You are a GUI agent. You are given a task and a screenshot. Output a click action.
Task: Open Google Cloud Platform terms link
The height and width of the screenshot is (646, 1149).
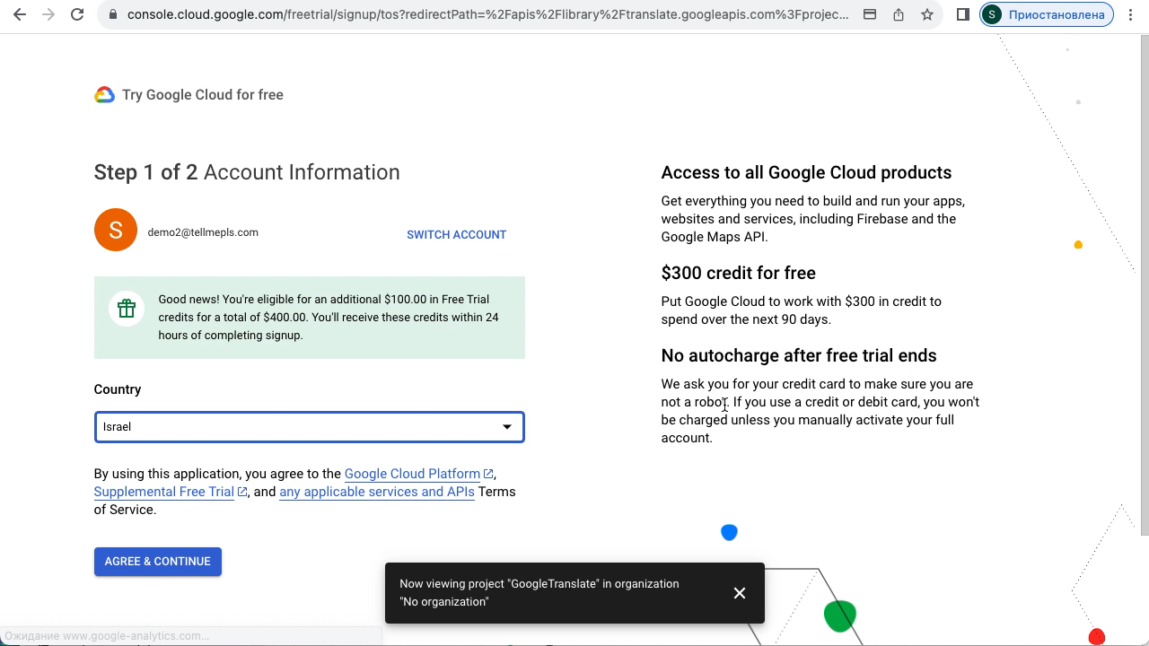(412, 474)
